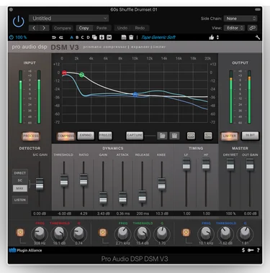Click the RATIO fader handle
Screen dimensions: 270x273
pos(84,180)
